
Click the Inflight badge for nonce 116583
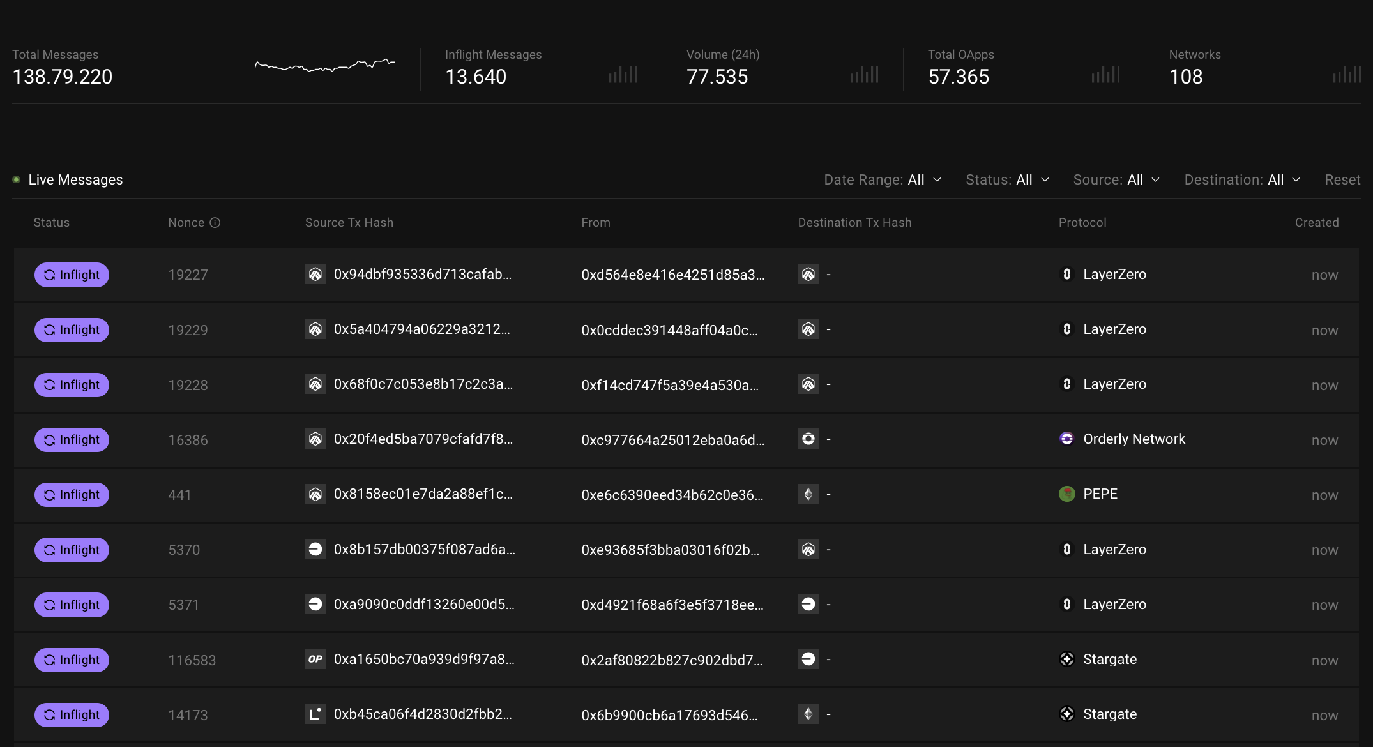pos(72,660)
